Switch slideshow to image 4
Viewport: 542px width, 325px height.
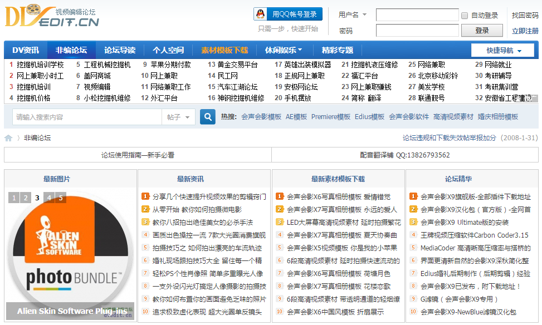click(x=49, y=198)
